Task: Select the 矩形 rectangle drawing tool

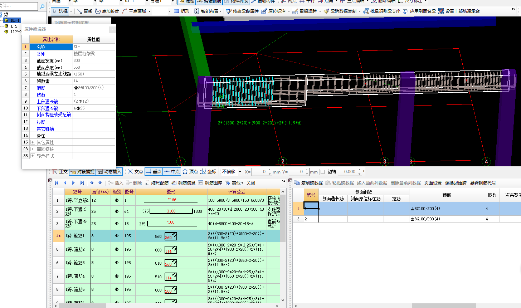Action: coord(181,11)
